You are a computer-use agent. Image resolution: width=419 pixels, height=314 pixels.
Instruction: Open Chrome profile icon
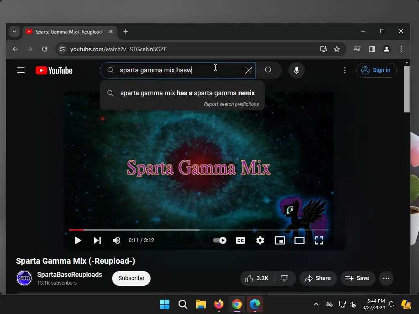(x=386, y=49)
